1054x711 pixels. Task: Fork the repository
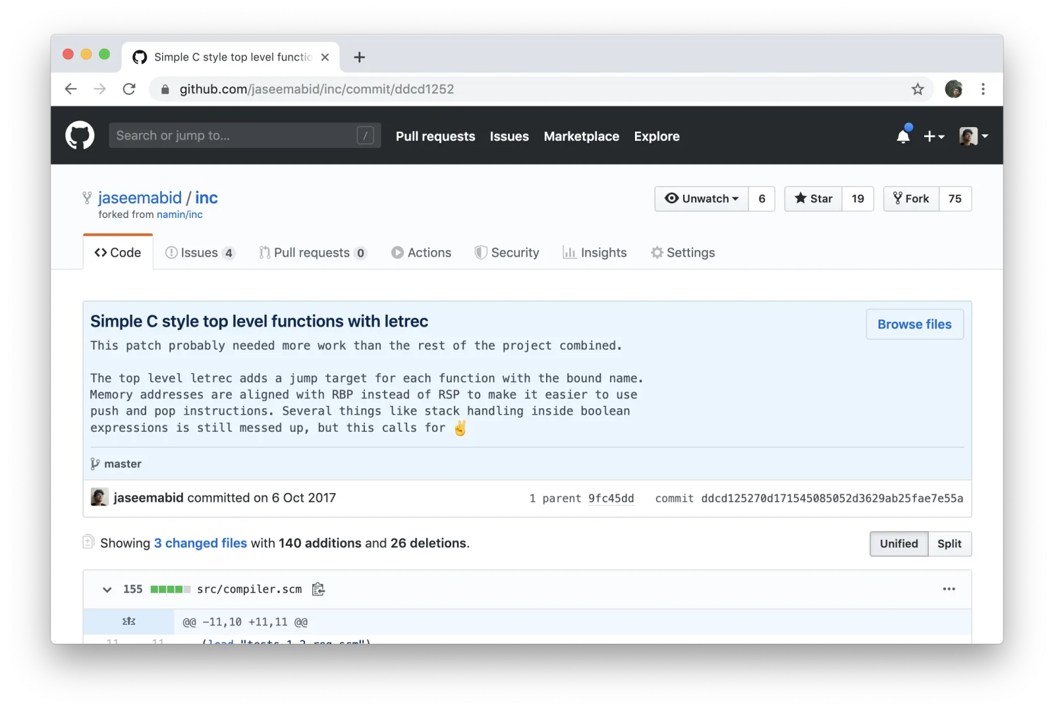(911, 199)
